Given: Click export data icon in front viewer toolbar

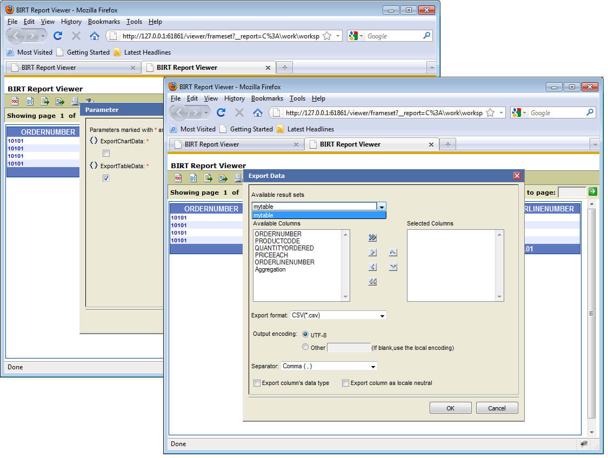Looking at the screenshot, I should click(x=208, y=178).
